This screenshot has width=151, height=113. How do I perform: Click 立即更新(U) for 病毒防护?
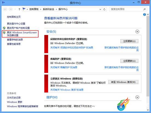click(x=129, y=61)
